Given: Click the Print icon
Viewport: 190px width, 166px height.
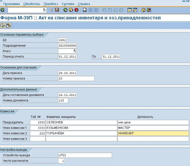Looking at the screenshot, I should coord(85,10).
